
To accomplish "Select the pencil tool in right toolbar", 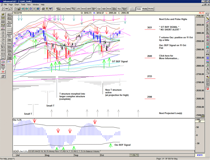I will tap(207, 18).
